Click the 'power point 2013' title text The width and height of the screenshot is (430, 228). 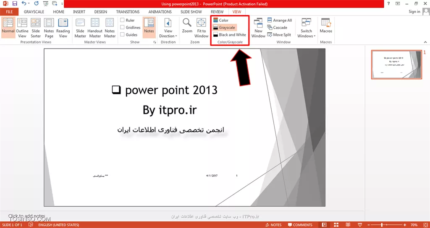[171, 90]
